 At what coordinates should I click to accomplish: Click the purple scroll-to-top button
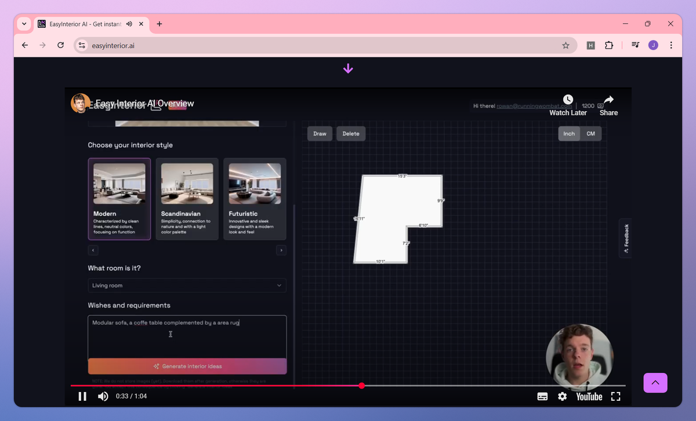(655, 383)
